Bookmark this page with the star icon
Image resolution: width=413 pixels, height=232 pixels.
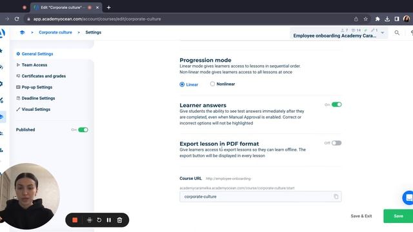[x=366, y=19]
